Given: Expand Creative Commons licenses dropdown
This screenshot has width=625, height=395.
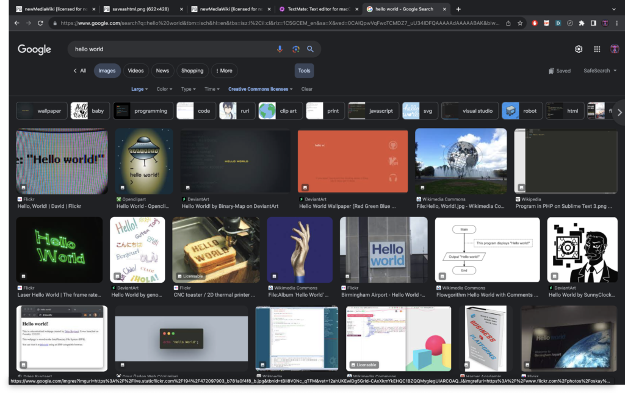Looking at the screenshot, I should (x=260, y=89).
